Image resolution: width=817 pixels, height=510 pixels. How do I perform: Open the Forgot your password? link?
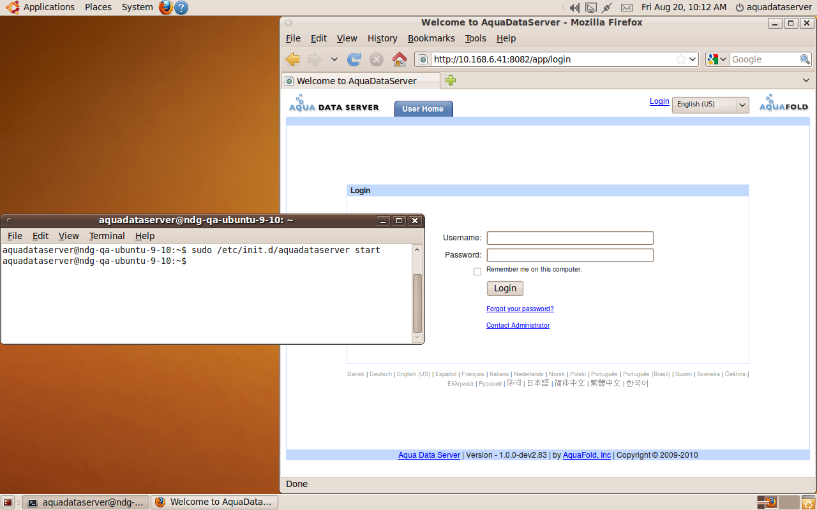(520, 309)
